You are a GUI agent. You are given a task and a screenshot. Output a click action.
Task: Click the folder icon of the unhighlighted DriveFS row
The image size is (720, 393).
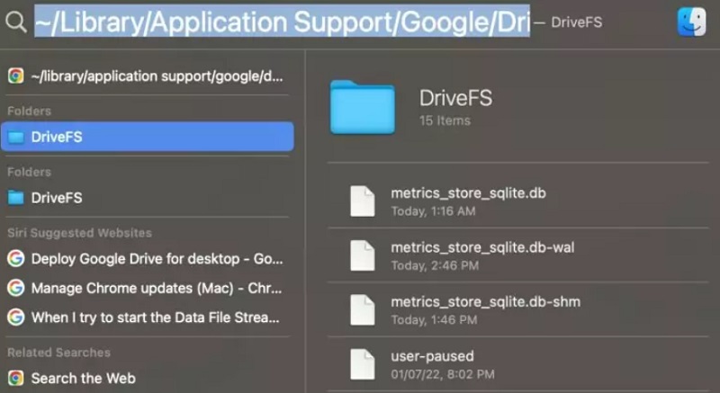tap(16, 198)
